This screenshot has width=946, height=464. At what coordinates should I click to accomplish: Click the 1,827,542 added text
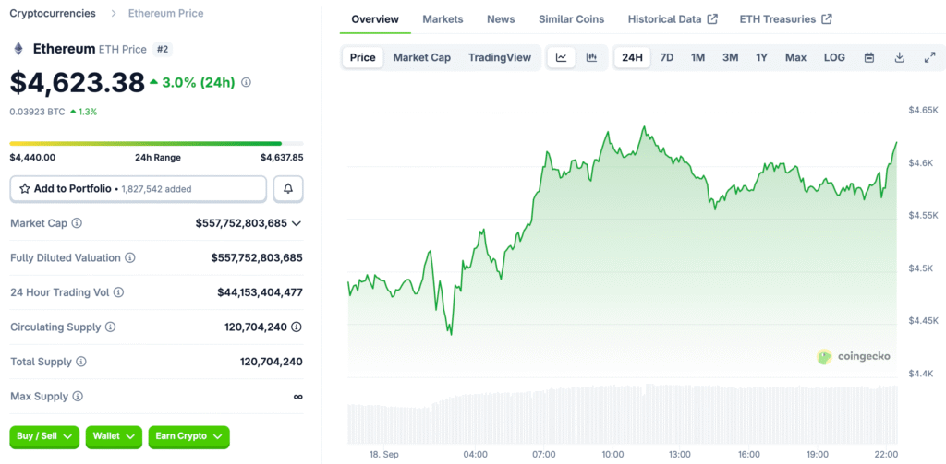tap(157, 189)
